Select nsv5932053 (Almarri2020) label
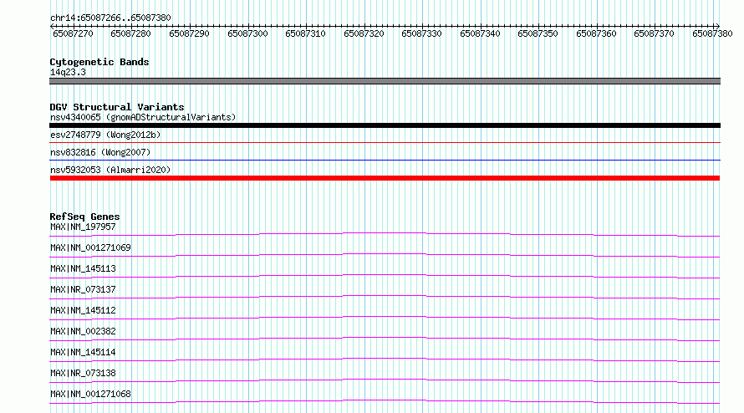Screen dimensions: 744x413 (x=110, y=170)
